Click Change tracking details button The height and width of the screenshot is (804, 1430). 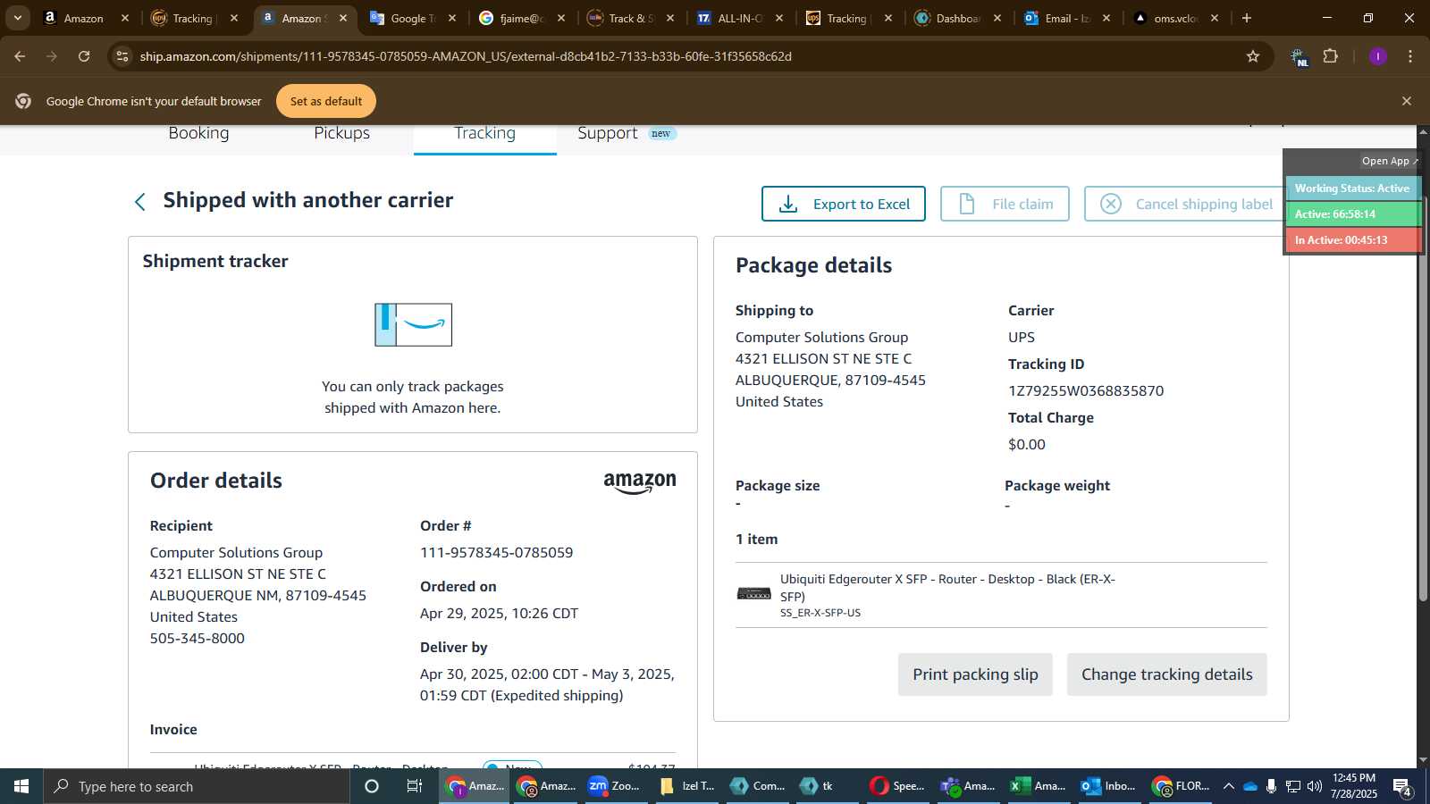(1167, 674)
